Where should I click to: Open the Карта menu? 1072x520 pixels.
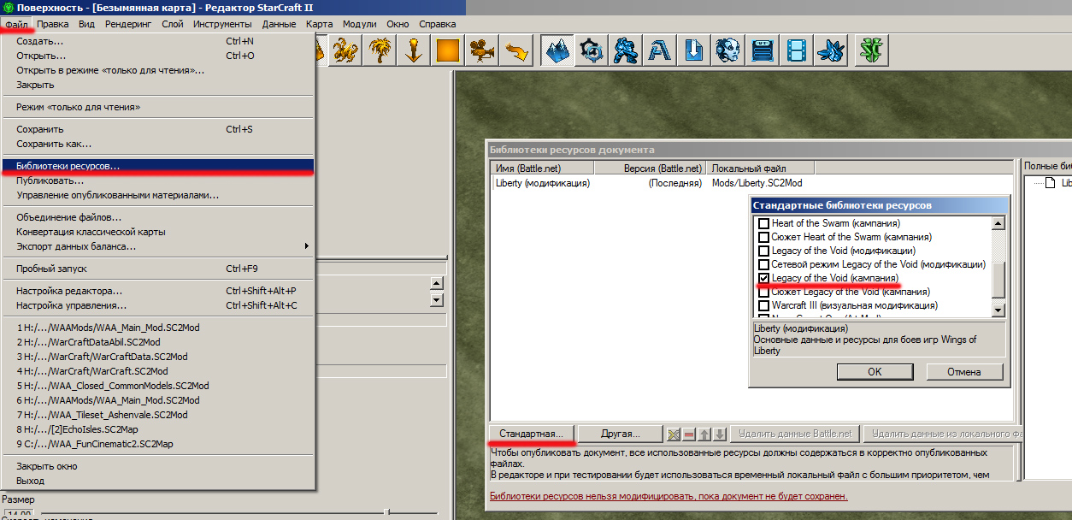[320, 24]
